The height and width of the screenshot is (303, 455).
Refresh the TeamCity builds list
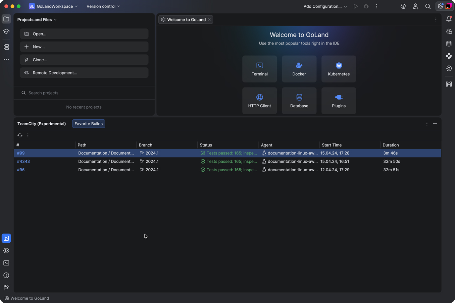20,135
